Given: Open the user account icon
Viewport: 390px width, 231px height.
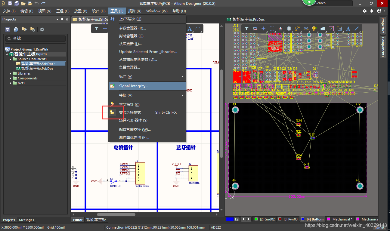Looking at the screenshot, I should [379, 11].
